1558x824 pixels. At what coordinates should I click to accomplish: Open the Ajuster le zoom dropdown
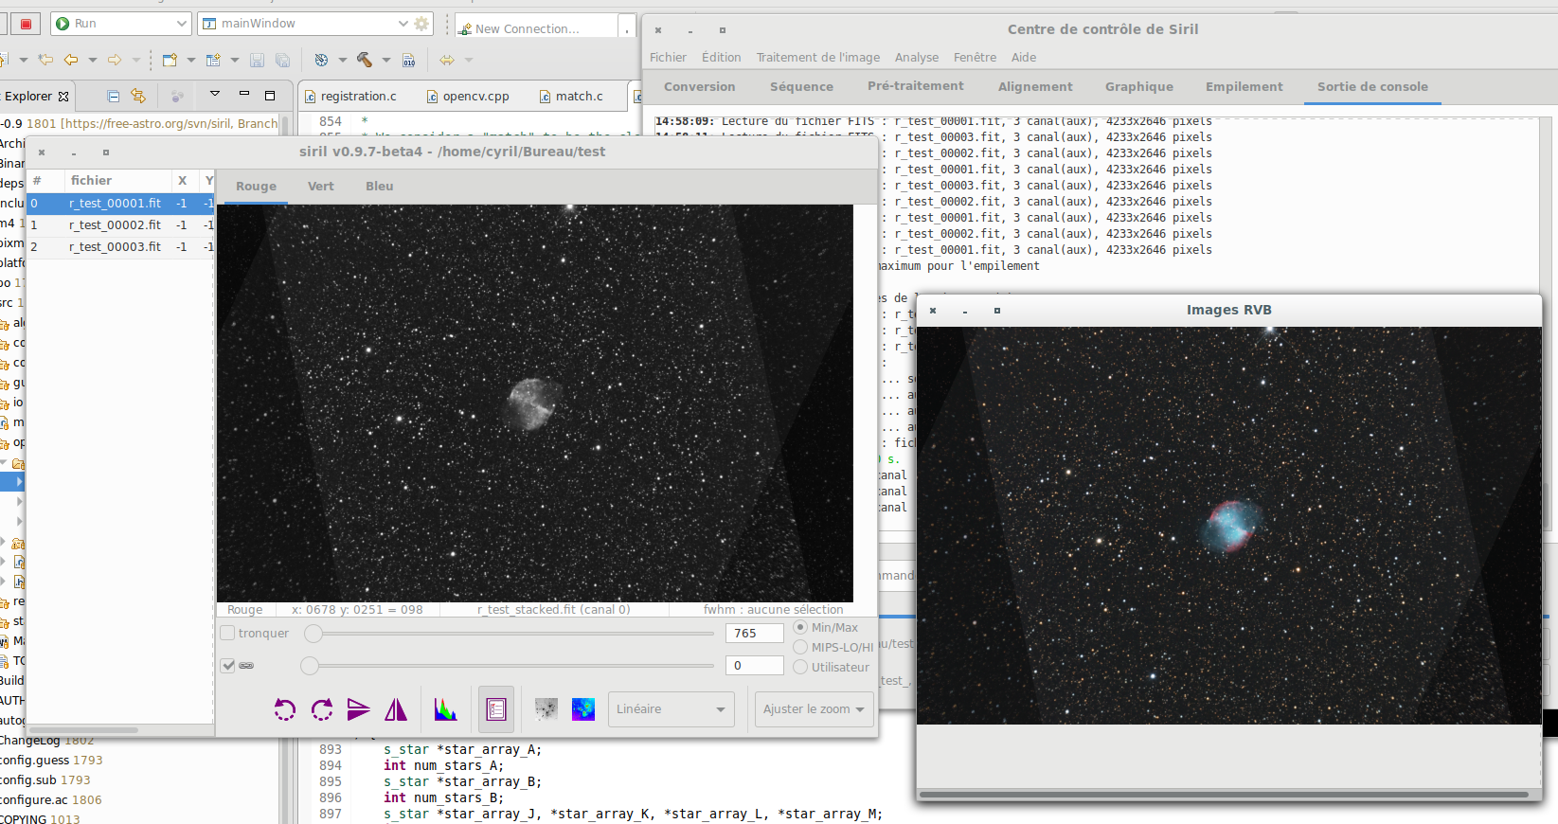coord(815,709)
